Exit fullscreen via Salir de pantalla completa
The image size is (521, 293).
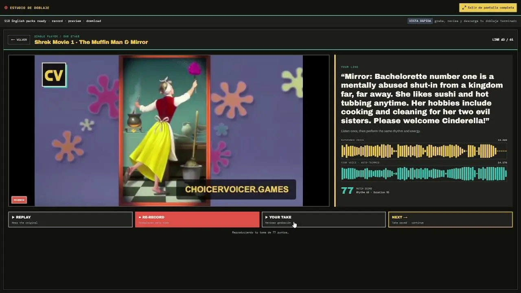488,8
